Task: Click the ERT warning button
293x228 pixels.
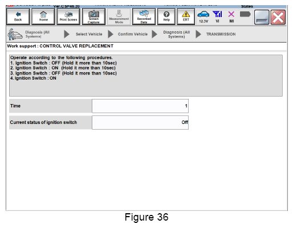Action: pos(186,16)
